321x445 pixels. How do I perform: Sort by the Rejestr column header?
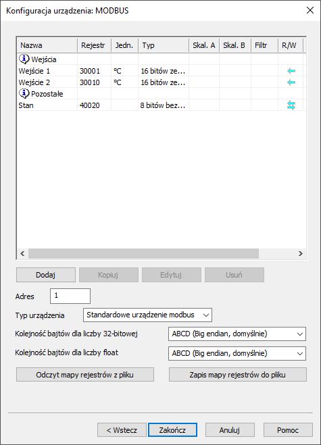tap(94, 45)
